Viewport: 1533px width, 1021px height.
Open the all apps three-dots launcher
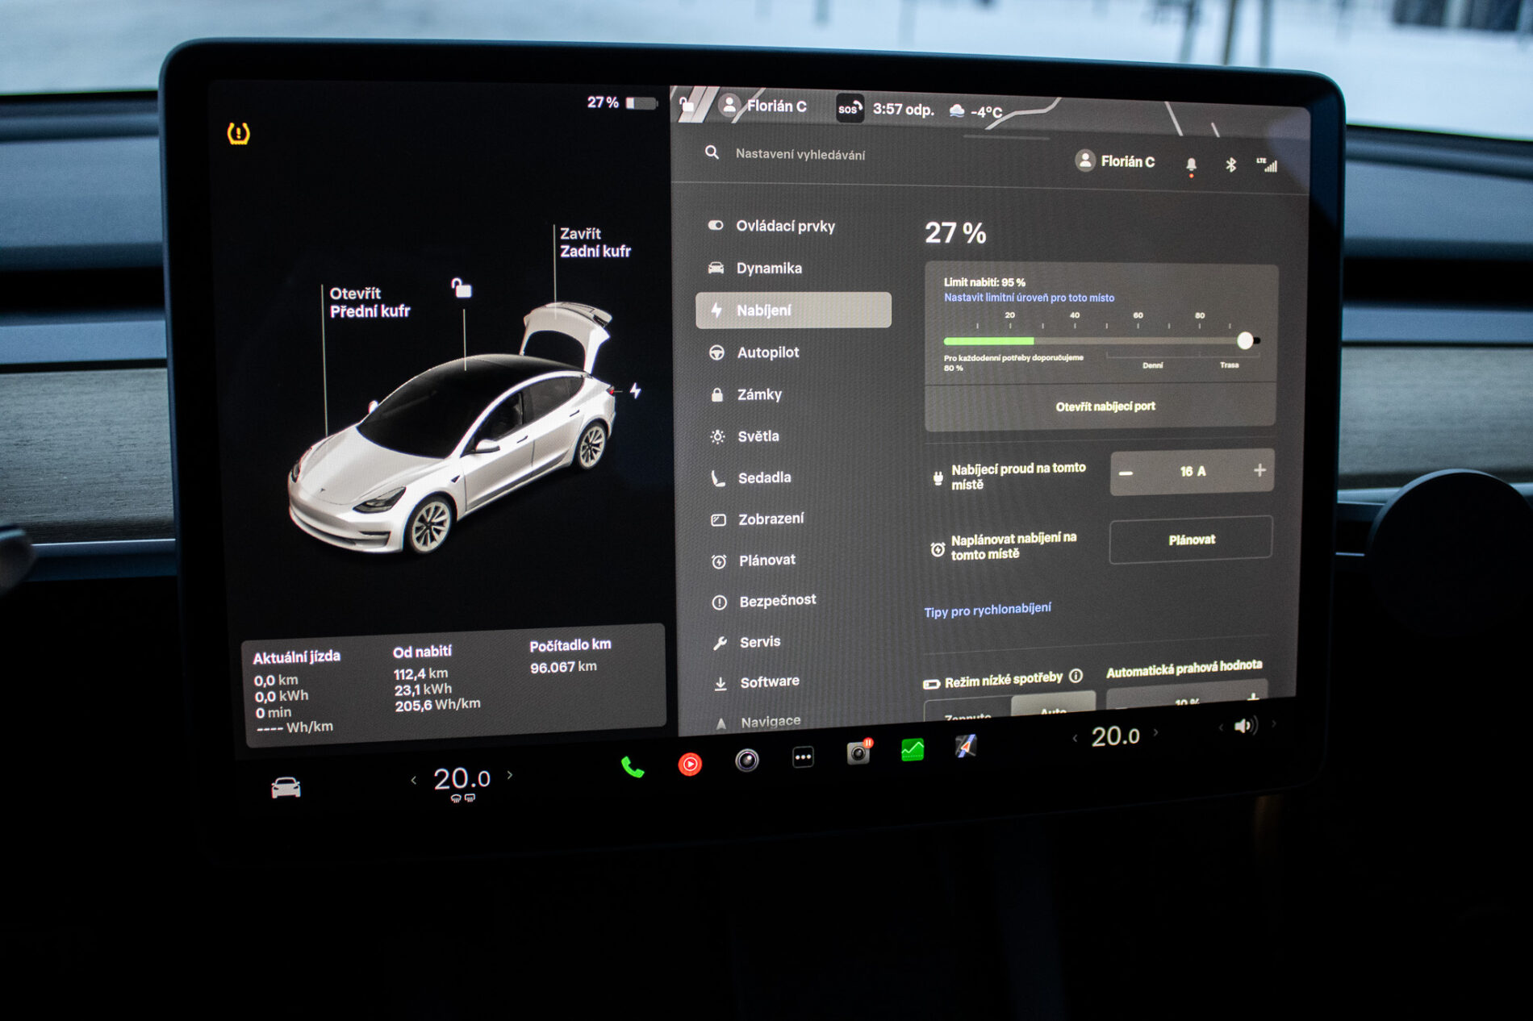[x=803, y=756]
